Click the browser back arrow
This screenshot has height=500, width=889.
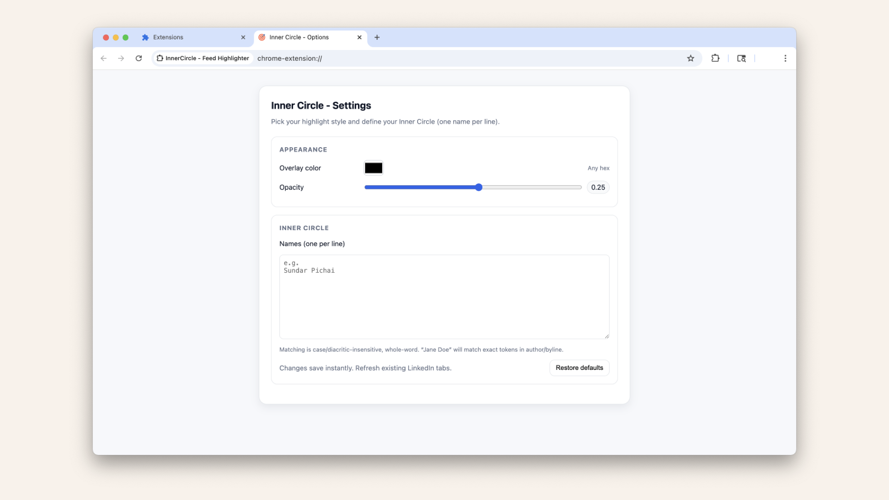[x=104, y=58]
